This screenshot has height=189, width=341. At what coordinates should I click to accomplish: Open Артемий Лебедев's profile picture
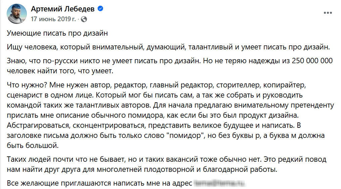(x=17, y=13)
